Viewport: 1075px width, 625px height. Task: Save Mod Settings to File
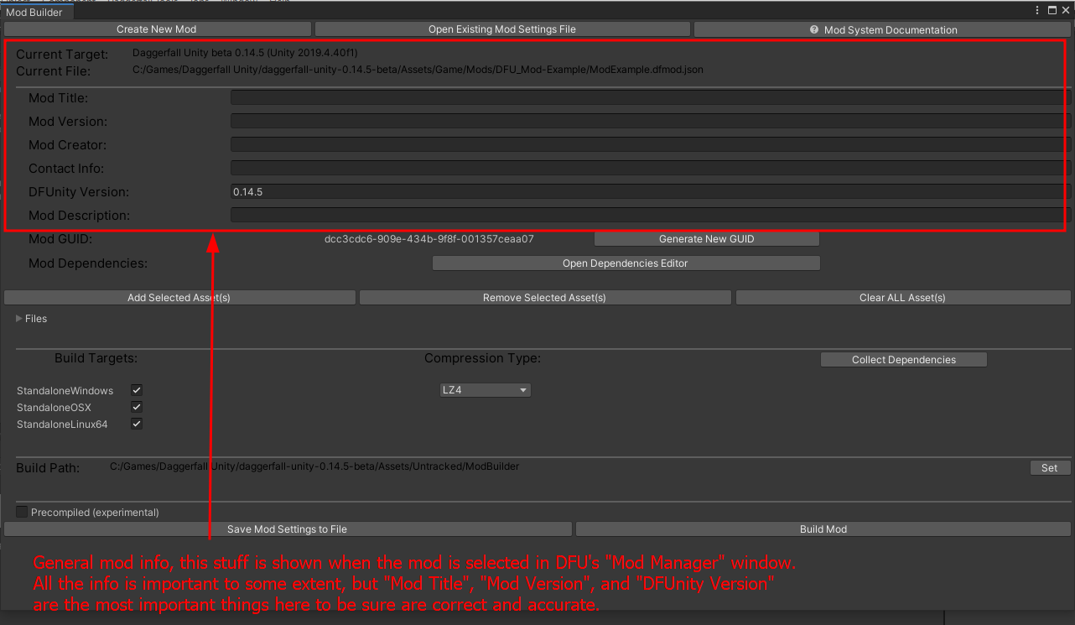[288, 529]
